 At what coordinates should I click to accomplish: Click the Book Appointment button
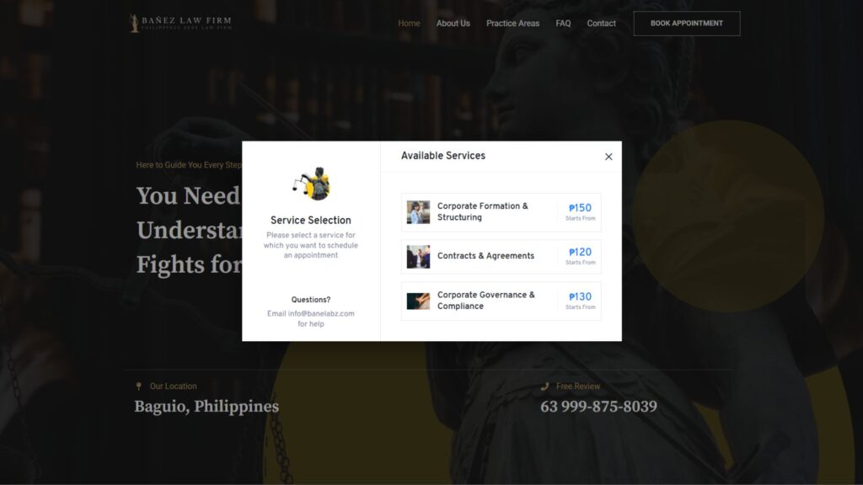[x=687, y=24]
